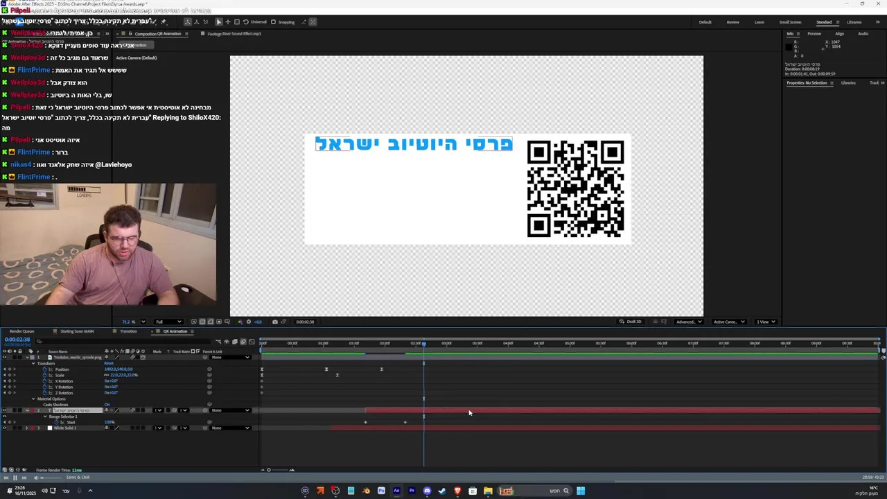The height and width of the screenshot is (499, 887).
Task: Toggle the Z Rotation stopwatch
Action: pyautogui.click(x=45, y=393)
